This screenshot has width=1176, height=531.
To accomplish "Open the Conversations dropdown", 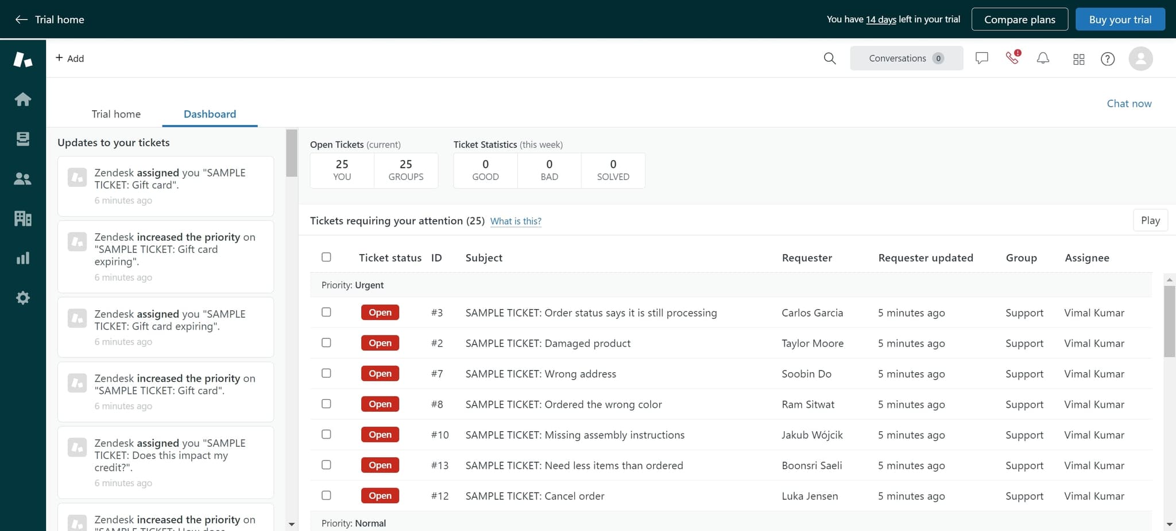I will pyautogui.click(x=906, y=58).
